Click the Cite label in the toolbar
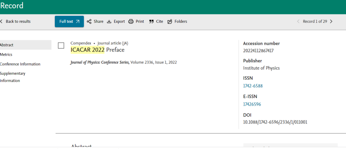 (x=159, y=22)
